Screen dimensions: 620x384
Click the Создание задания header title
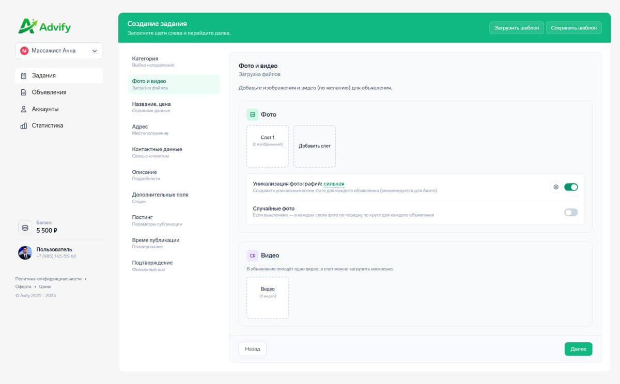click(157, 24)
